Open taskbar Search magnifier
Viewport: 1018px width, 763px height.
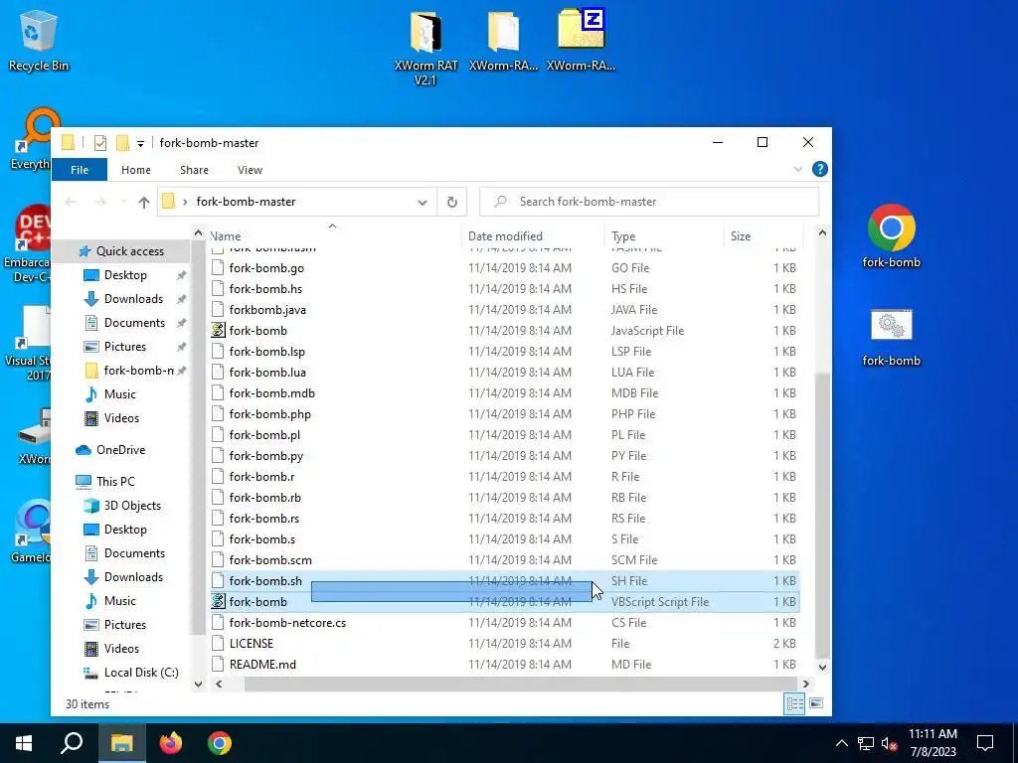click(72, 743)
